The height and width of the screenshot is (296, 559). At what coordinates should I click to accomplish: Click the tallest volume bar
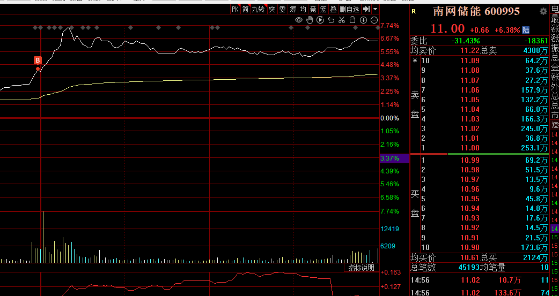(x=43, y=237)
